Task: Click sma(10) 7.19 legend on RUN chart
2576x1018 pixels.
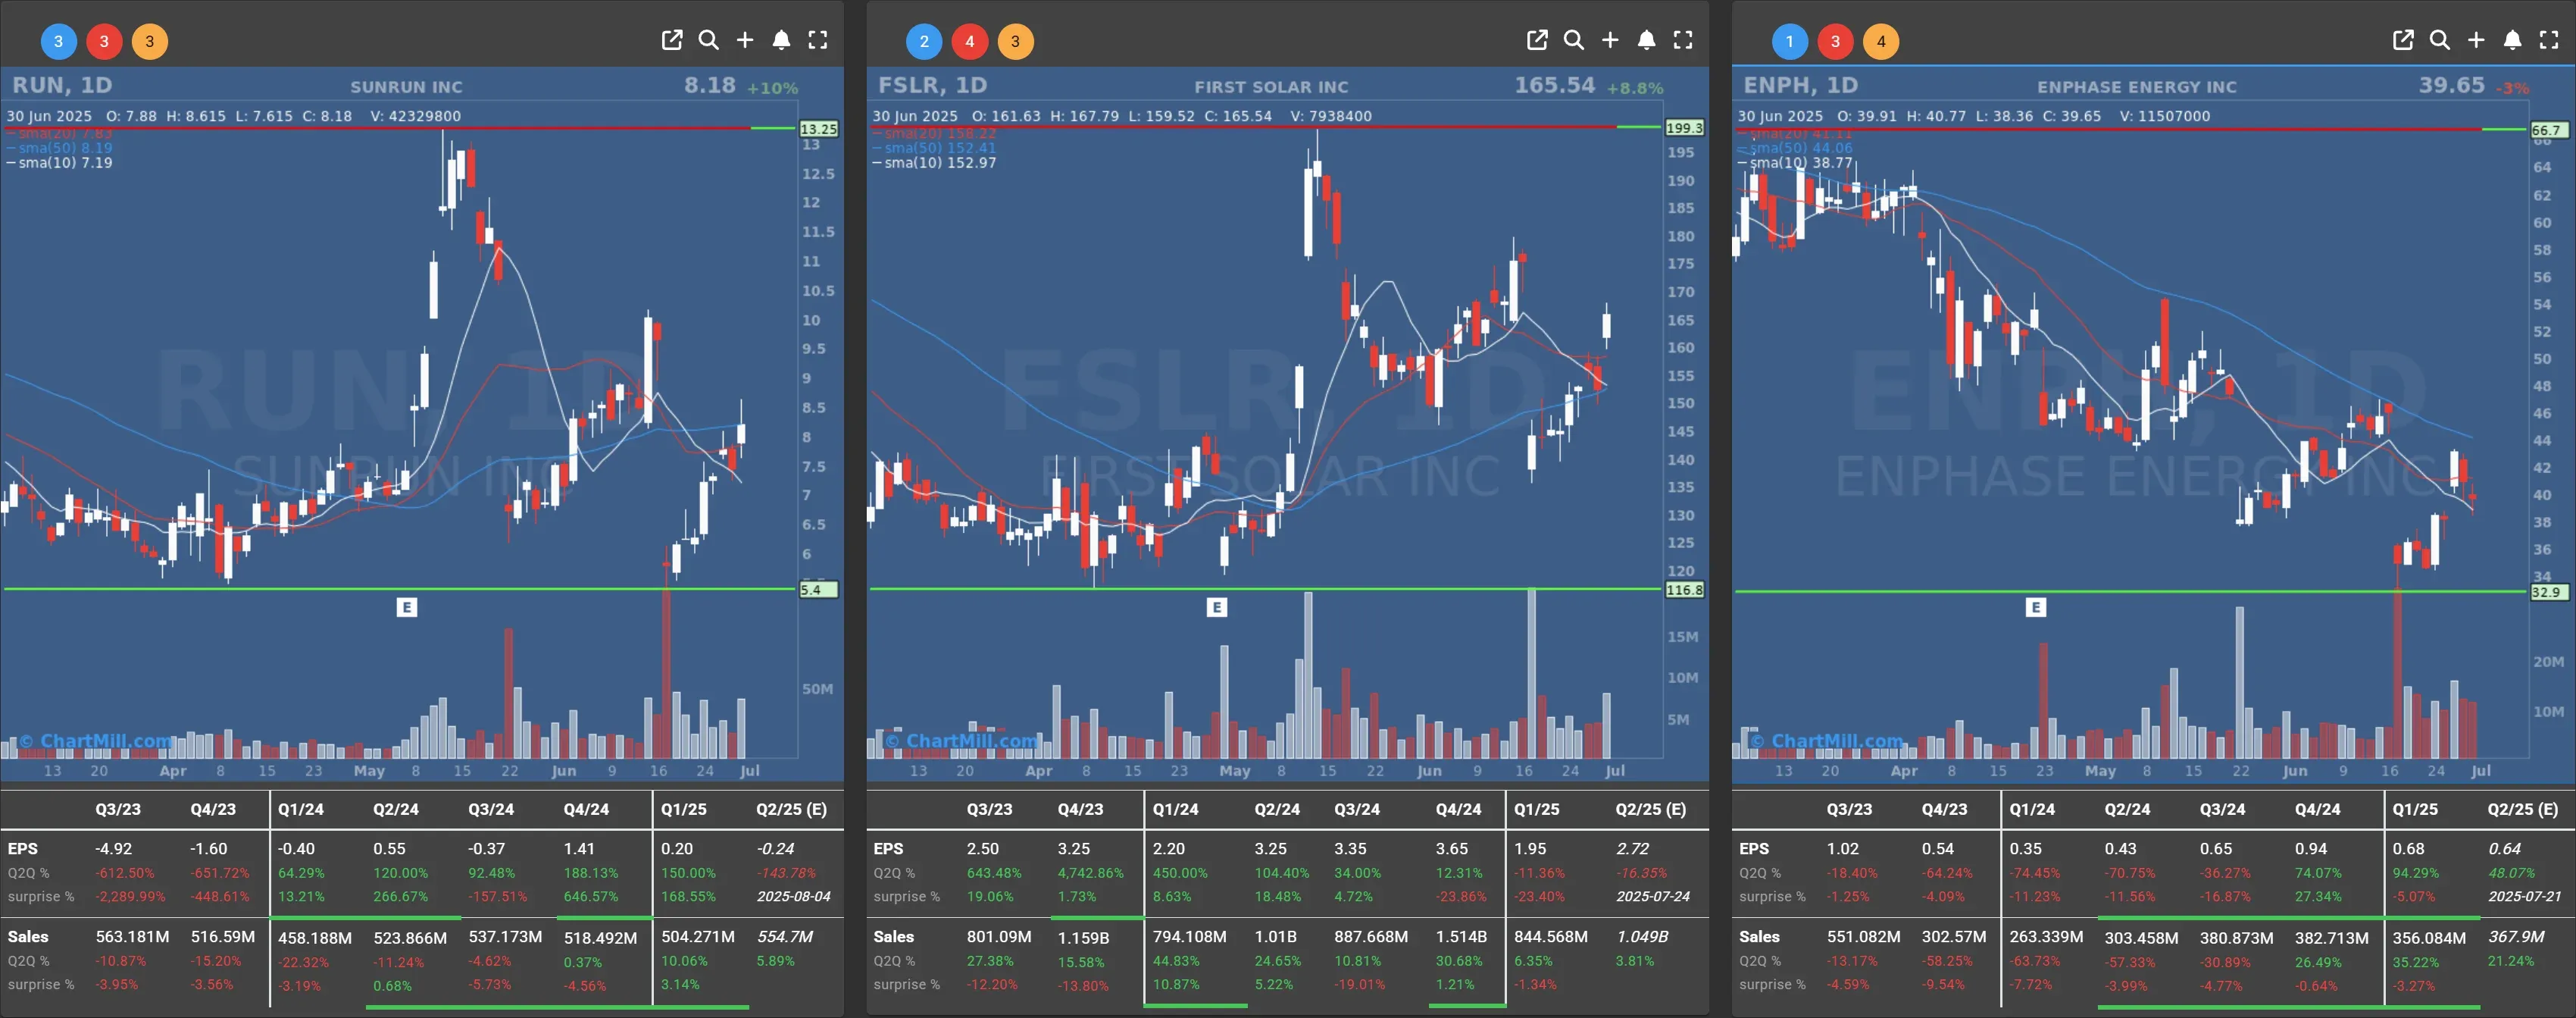Action: 60,162
